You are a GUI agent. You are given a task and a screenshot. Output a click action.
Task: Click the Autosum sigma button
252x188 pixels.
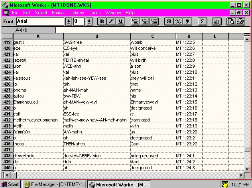[202, 22]
